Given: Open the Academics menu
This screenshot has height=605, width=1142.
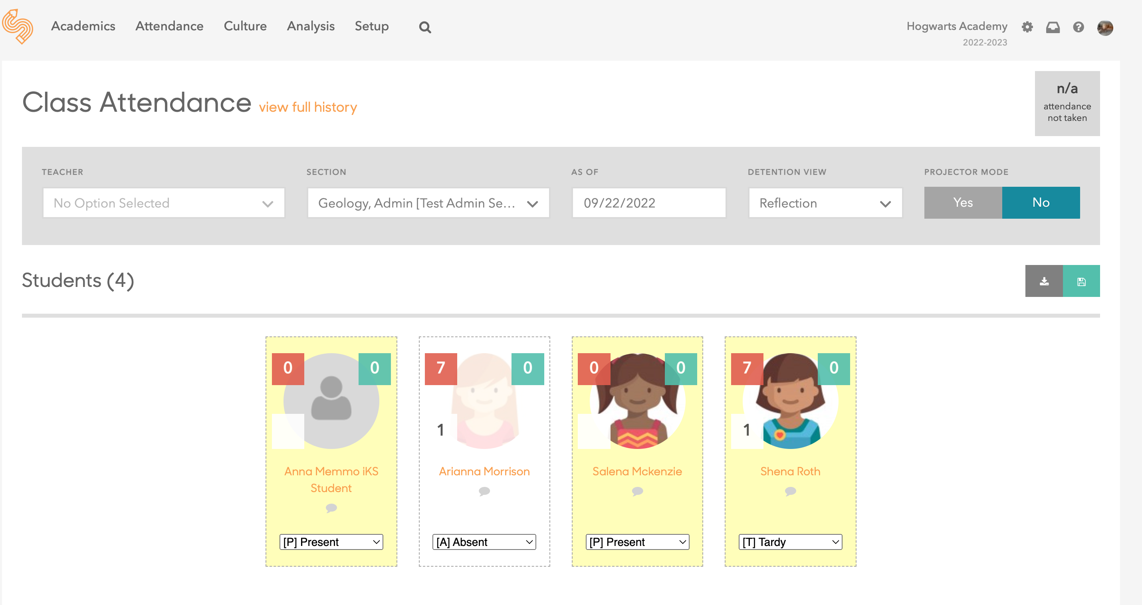Looking at the screenshot, I should click(83, 26).
